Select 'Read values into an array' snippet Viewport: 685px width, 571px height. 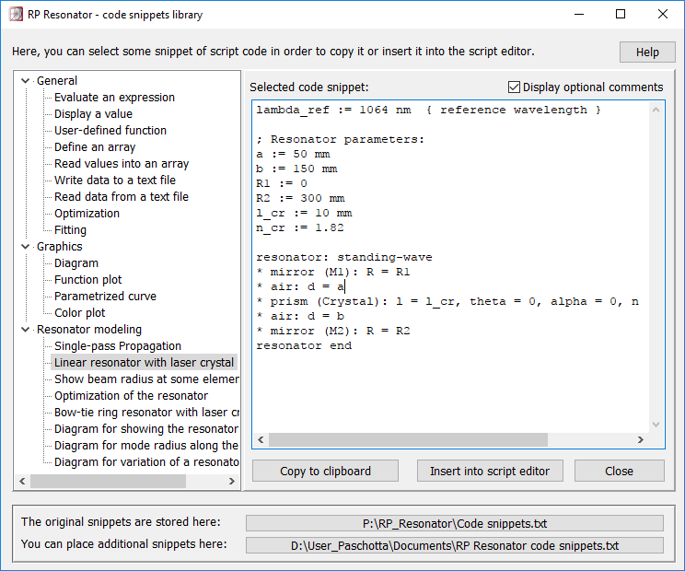coord(122,164)
